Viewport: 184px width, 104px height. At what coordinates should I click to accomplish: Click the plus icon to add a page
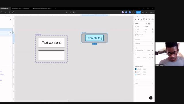coord(11,20)
